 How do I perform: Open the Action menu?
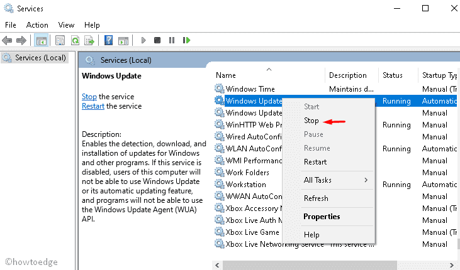37,25
